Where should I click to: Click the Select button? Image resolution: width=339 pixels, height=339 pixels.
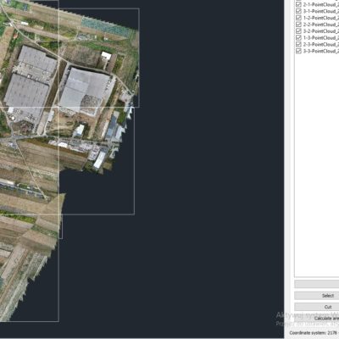coord(317,296)
